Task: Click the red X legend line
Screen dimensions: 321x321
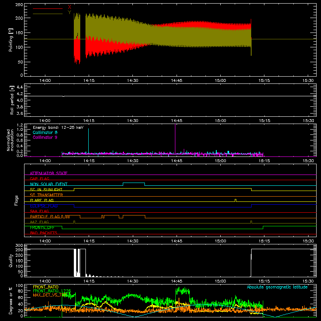Action: coord(48,8)
